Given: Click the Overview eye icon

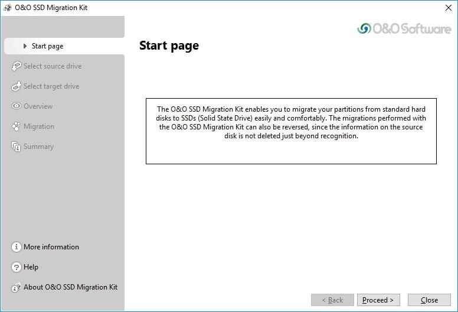Looking at the screenshot, I should pos(17,106).
